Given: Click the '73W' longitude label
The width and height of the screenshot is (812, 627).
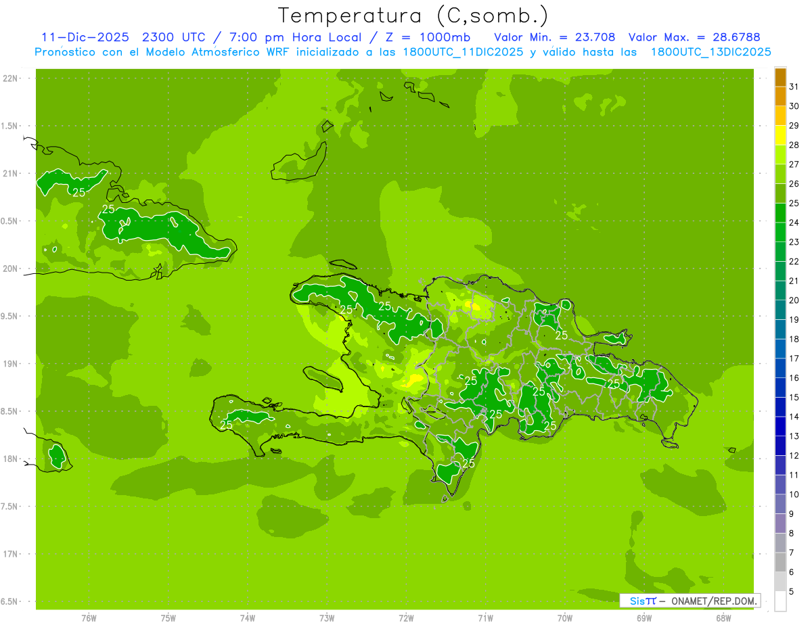Looking at the screenshot, I should [327, 618].
